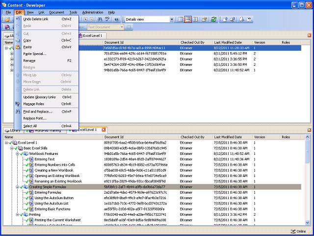Image resolution: width=314 pixels, height=236 pixels.
Task: Choose Undo Delete Link from Edit menu
Action: tap(47, 19)
